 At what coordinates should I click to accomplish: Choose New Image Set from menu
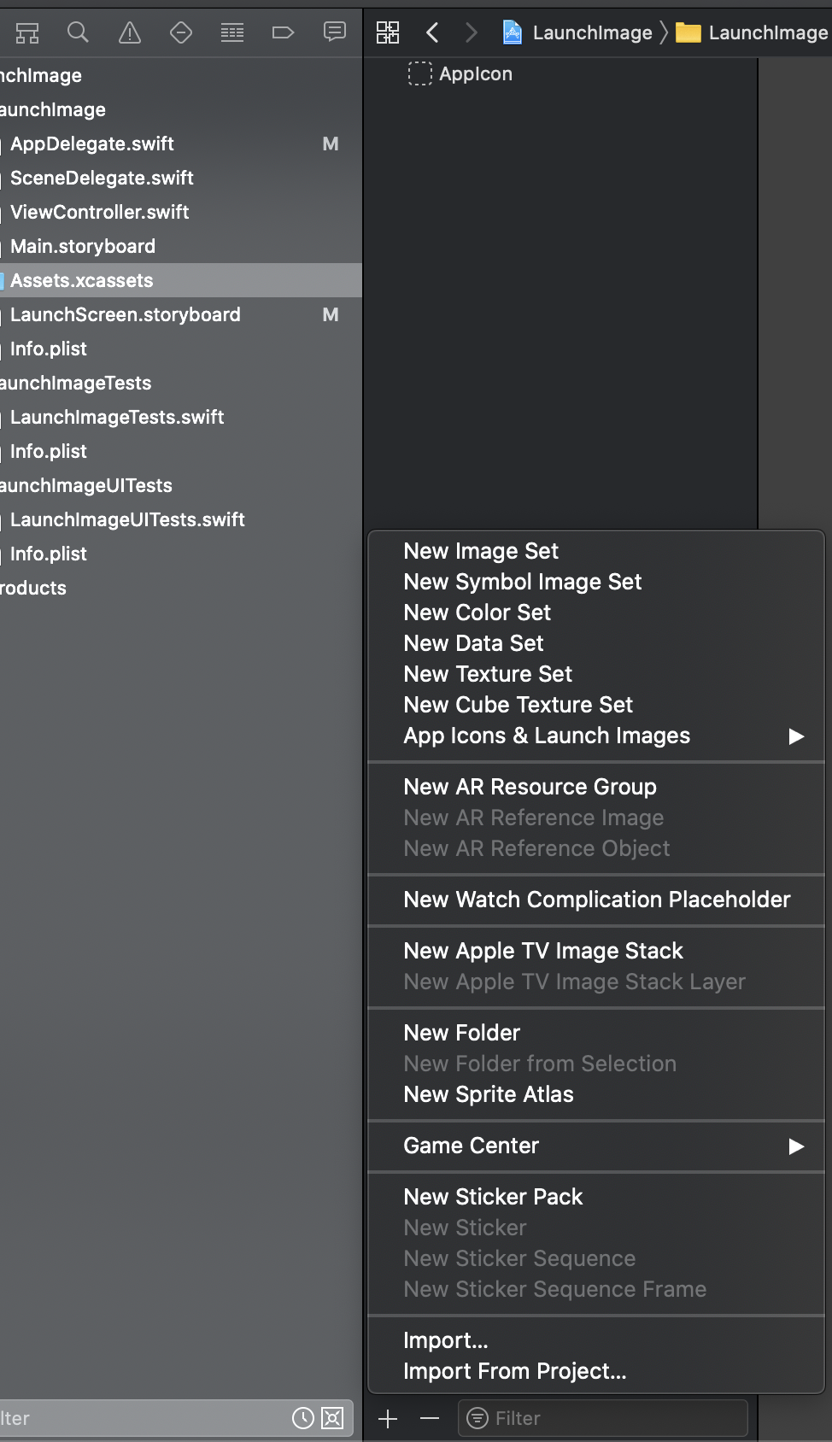[481, 551]
